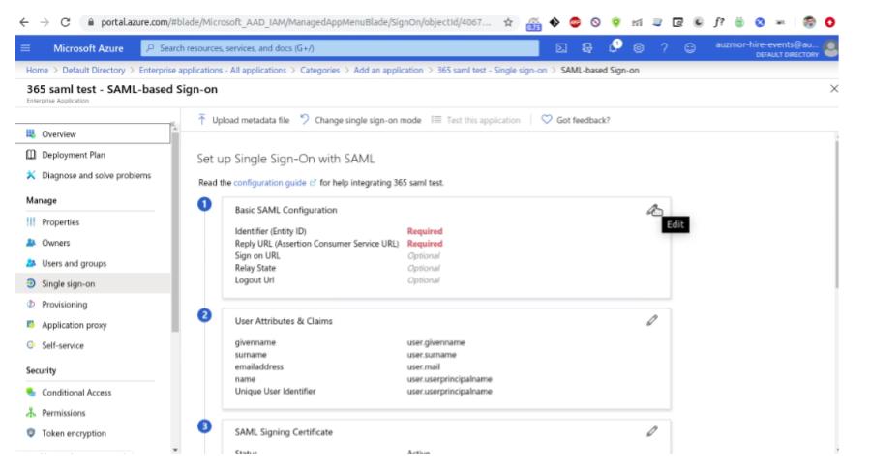Click the Sign on URL label
Viewport: 870px width, 469px height.
[x=256, y=255]
